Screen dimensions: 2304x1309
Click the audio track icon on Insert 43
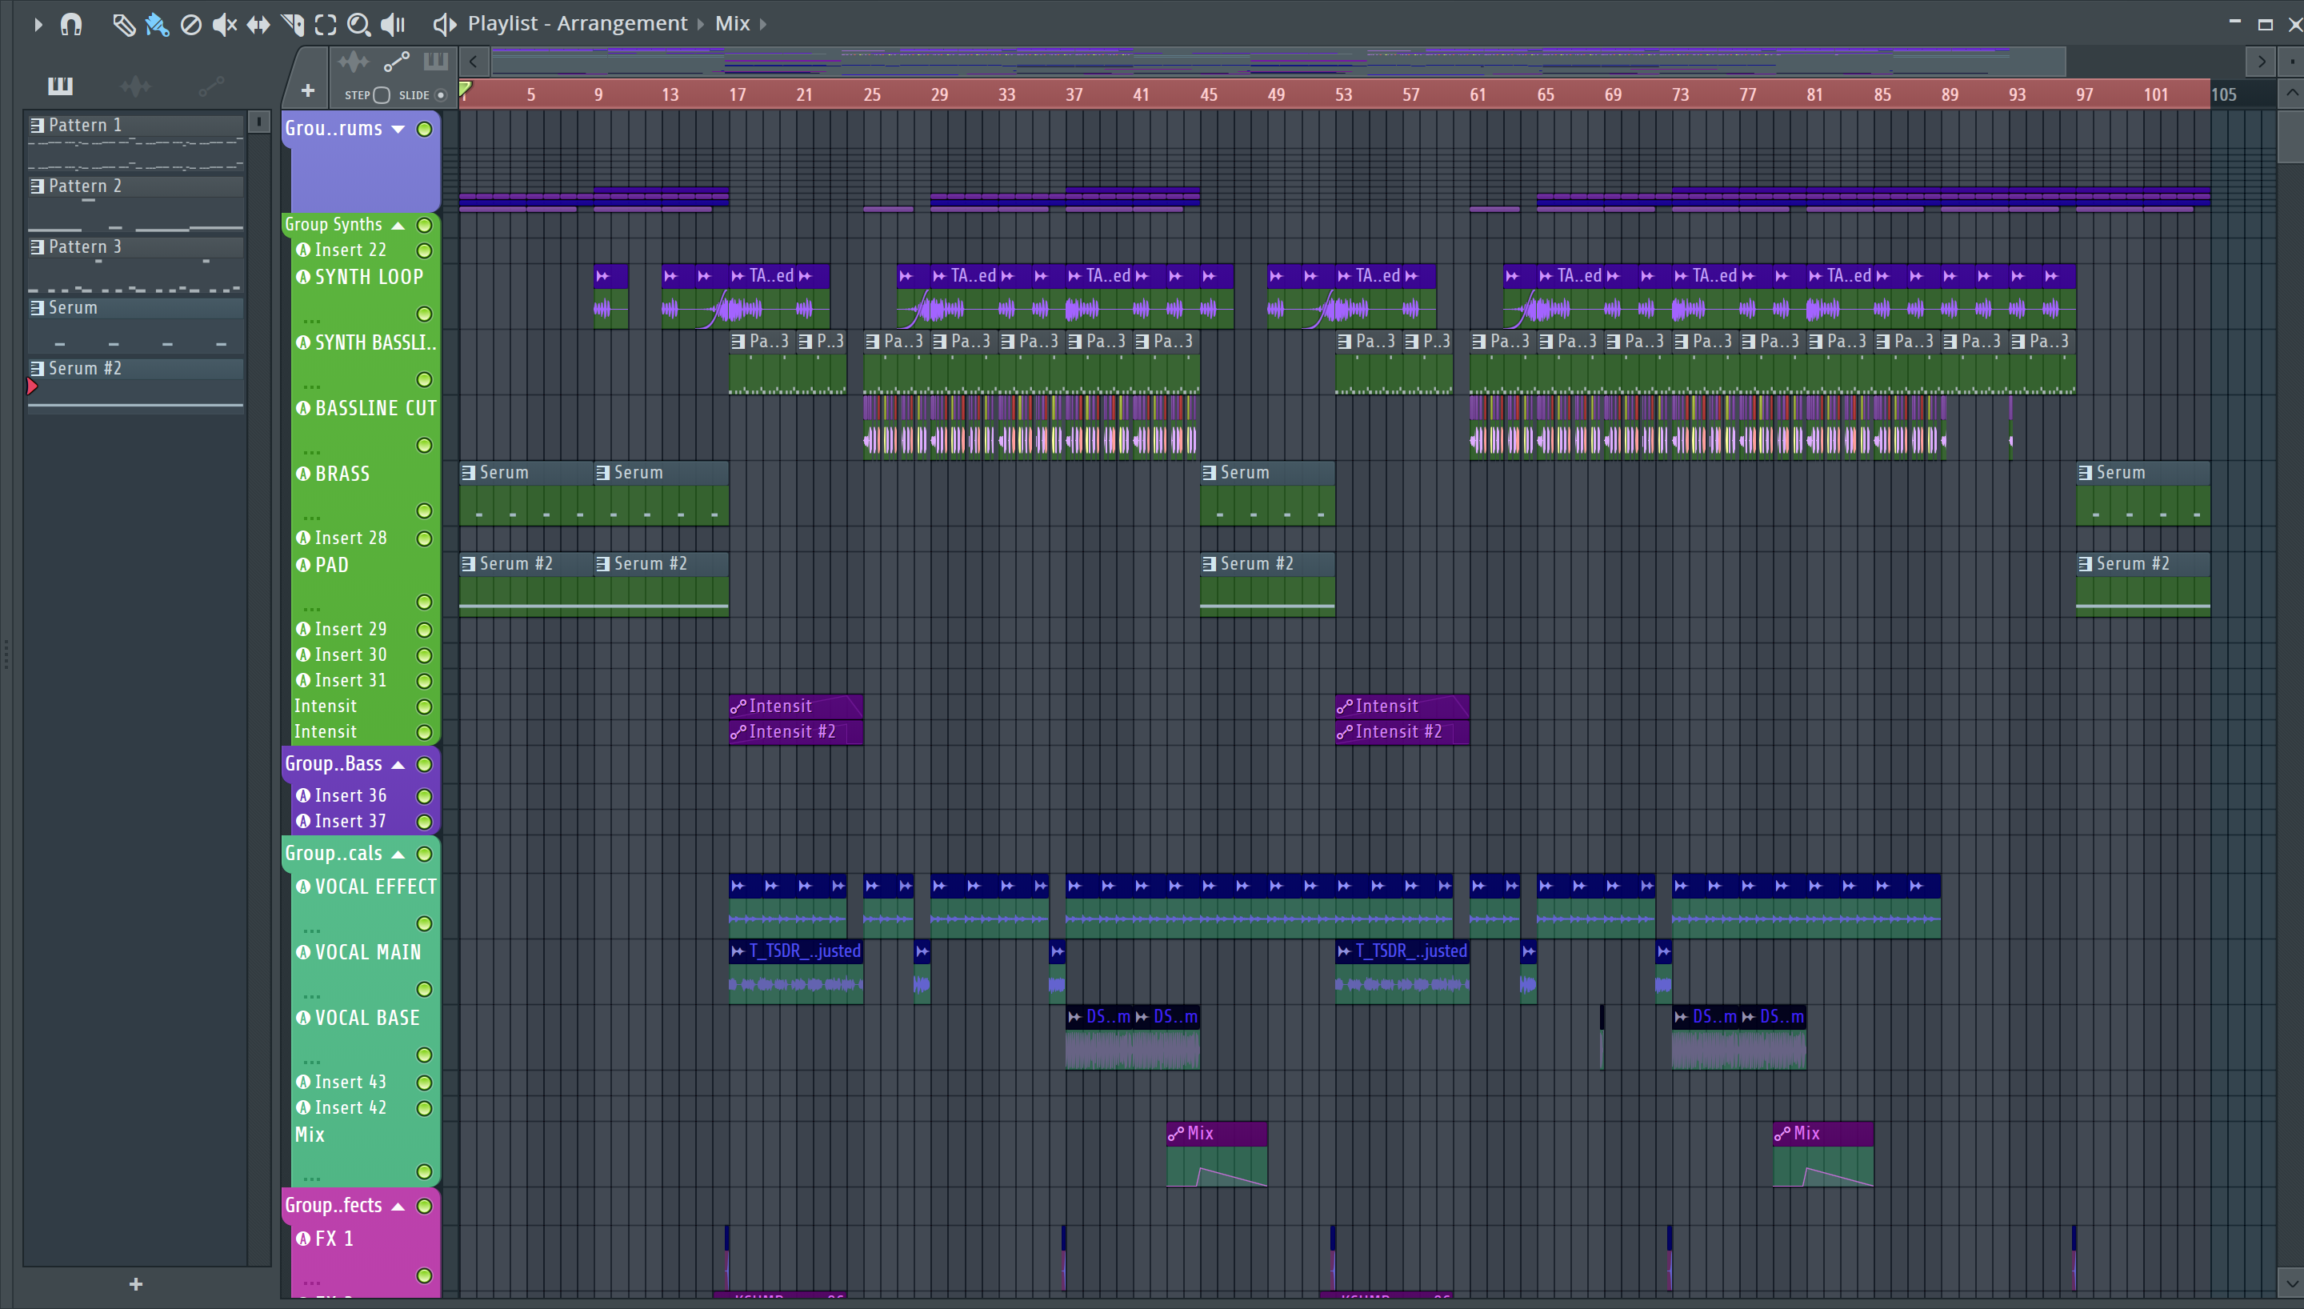304,1083
